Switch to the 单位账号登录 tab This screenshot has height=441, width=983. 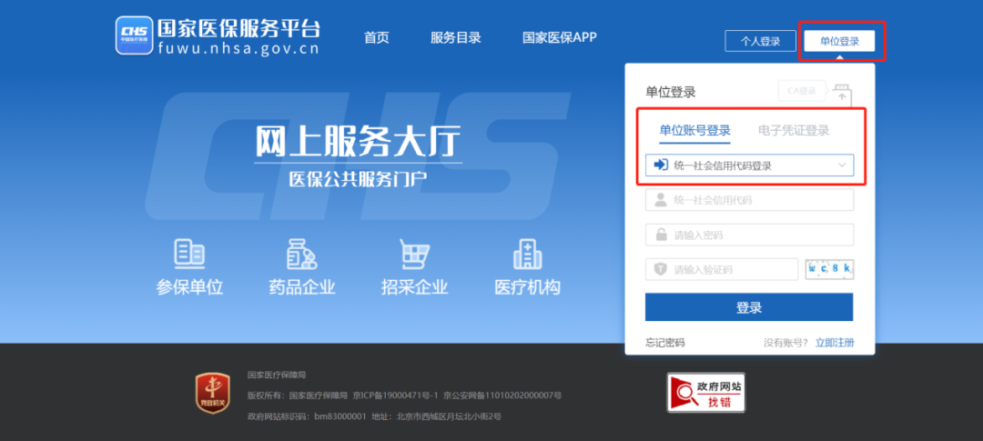click(x=694, y=130)
